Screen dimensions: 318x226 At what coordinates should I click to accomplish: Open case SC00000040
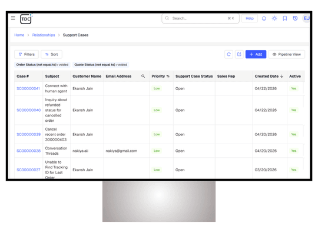[29, 110]
